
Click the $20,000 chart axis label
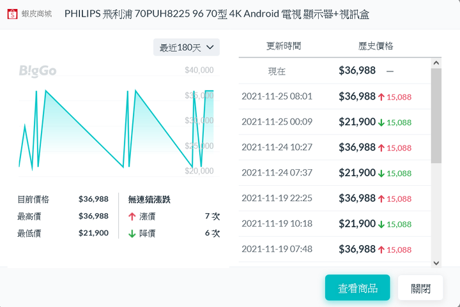tap(199, 171)
